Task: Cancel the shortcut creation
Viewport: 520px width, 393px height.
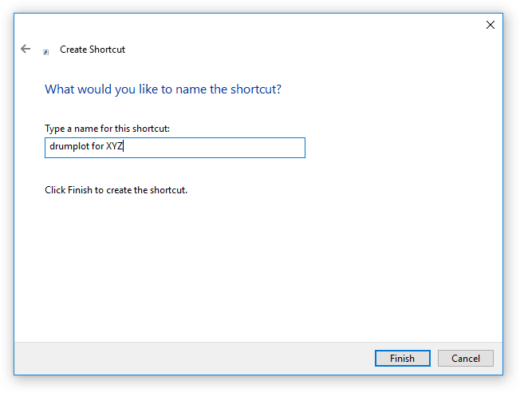Action: pos(465,359)
